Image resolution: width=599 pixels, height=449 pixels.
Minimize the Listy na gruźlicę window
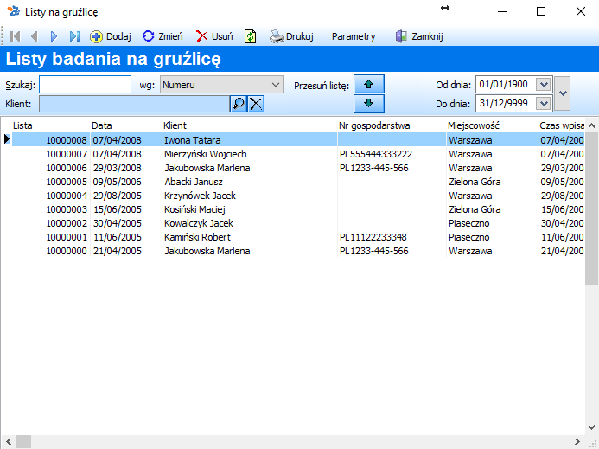tap(502, 11)
